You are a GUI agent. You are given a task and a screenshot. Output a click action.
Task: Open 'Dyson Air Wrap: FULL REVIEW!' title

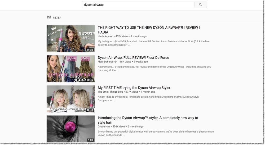(133, 58)
